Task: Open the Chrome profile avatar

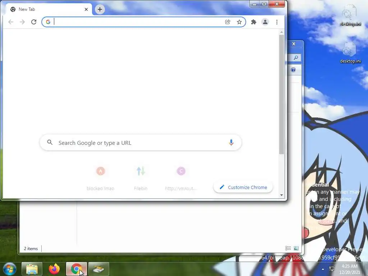Action: coord(265,22)
